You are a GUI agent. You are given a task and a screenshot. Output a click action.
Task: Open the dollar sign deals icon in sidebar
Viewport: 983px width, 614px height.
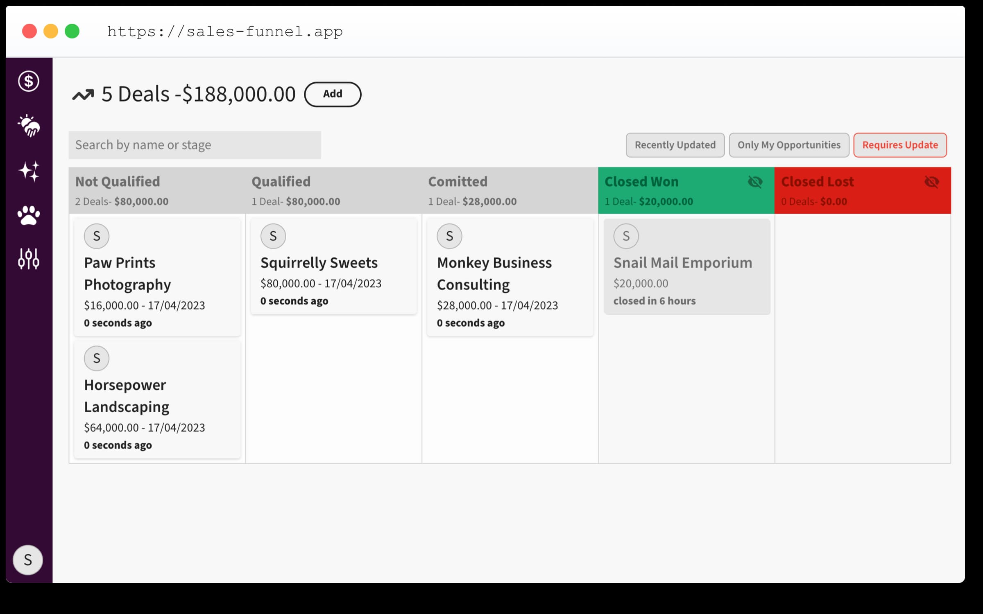coord(28,81)
